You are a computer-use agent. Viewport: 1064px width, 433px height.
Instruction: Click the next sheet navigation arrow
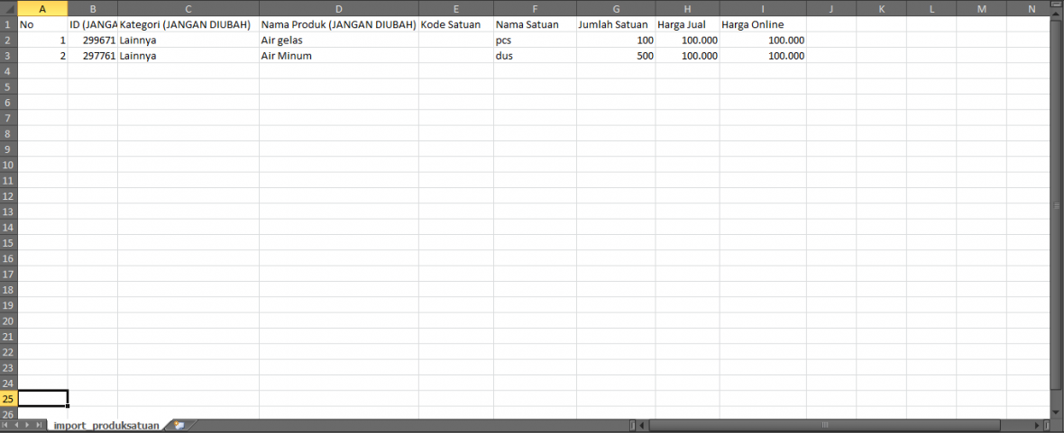coord(28,425)
